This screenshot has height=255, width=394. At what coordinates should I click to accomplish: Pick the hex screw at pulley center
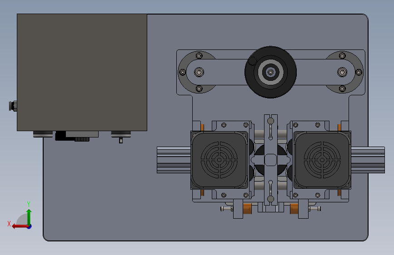[x=271, y=72]
